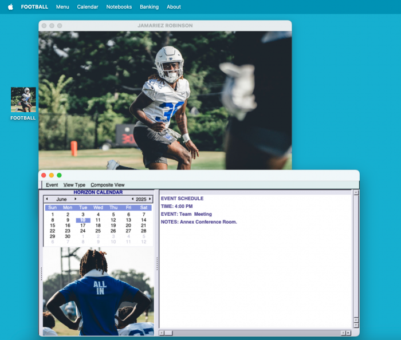This screenshot has height=340, width=401.
Task: Click the scroll up arrow of event panel
Action: click(356, 193)
